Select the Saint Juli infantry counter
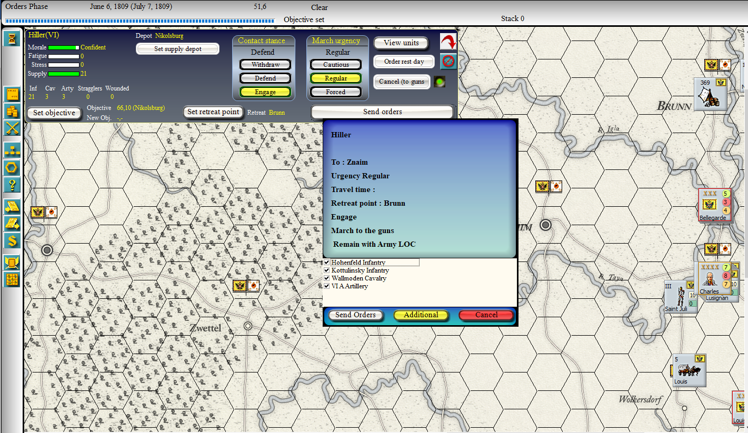 pyautogui.click(x=680, y=297)
